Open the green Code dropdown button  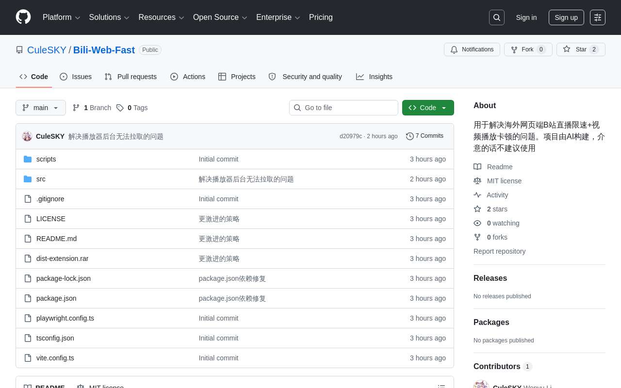(x=428, y=108)
